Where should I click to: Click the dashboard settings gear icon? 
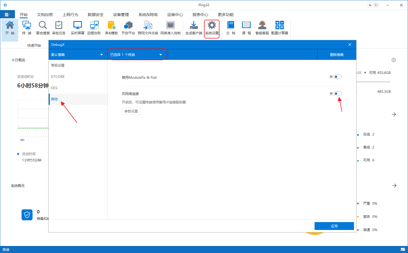click(x=394, y=60)
